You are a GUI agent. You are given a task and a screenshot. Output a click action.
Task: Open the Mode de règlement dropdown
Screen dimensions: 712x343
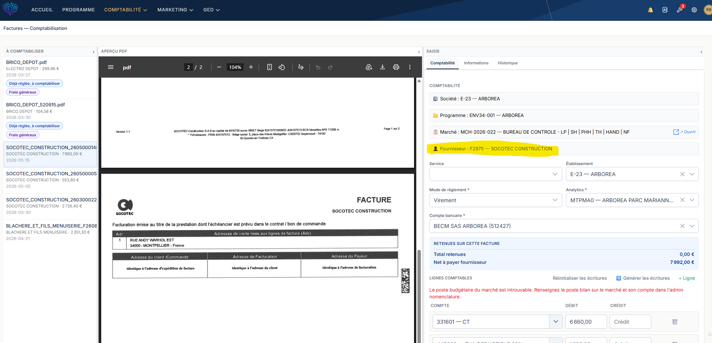[x=496, y=200]
